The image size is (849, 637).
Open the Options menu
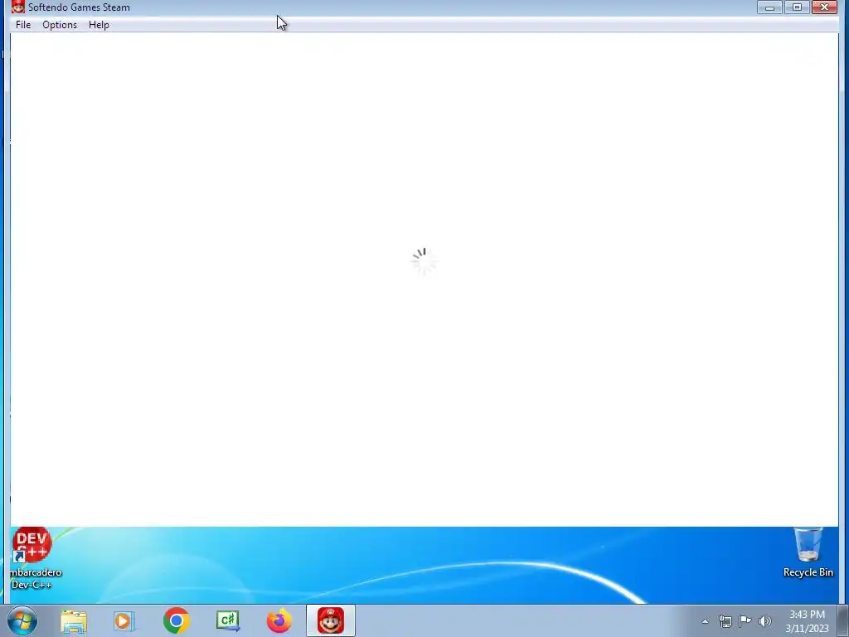[60, 25]
